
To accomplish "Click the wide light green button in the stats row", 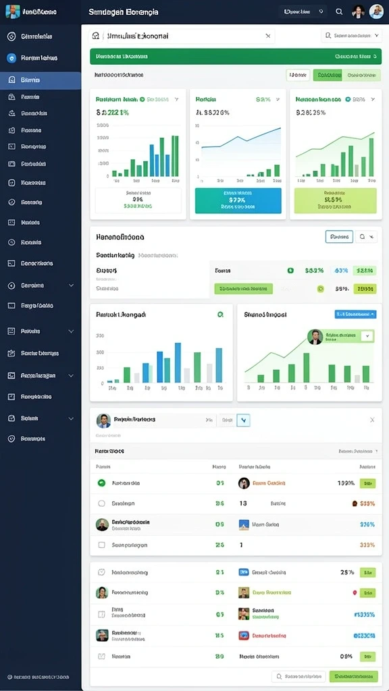I will 243,289.
